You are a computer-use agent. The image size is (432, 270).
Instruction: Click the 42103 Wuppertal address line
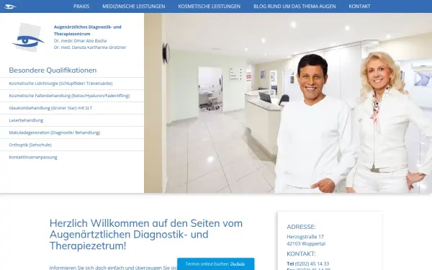coord(306,244)
